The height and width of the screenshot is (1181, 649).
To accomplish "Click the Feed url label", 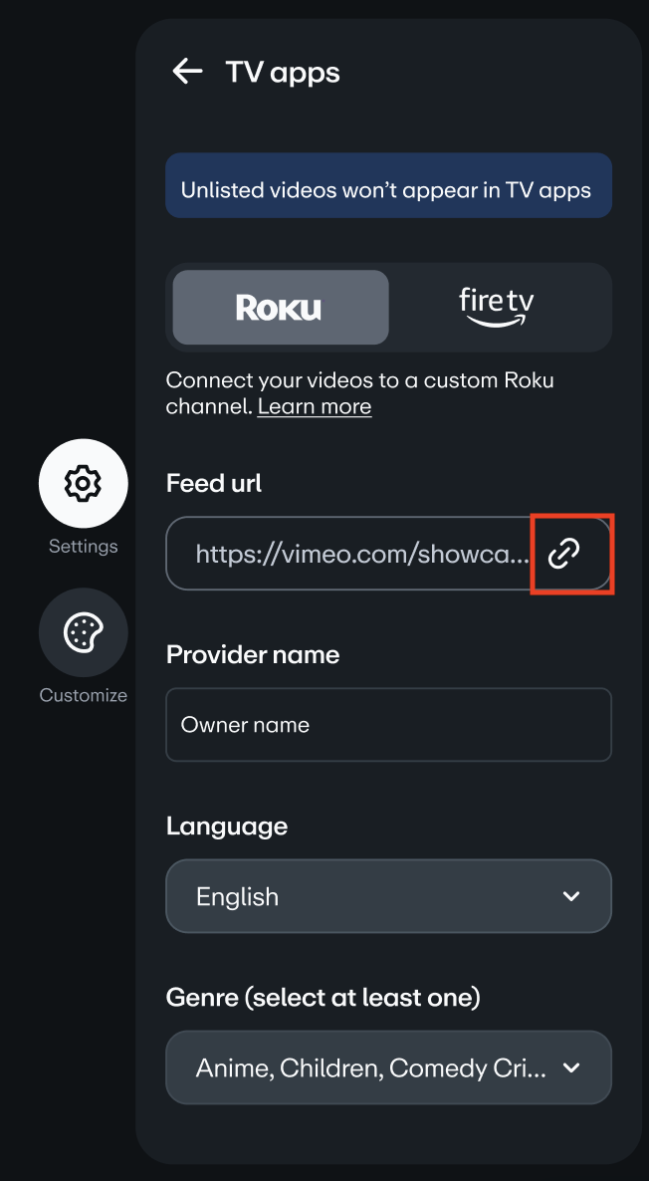I will tap(214, 483).
